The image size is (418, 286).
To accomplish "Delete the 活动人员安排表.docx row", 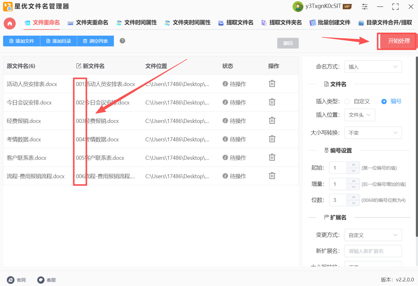I will click(272, 84).
